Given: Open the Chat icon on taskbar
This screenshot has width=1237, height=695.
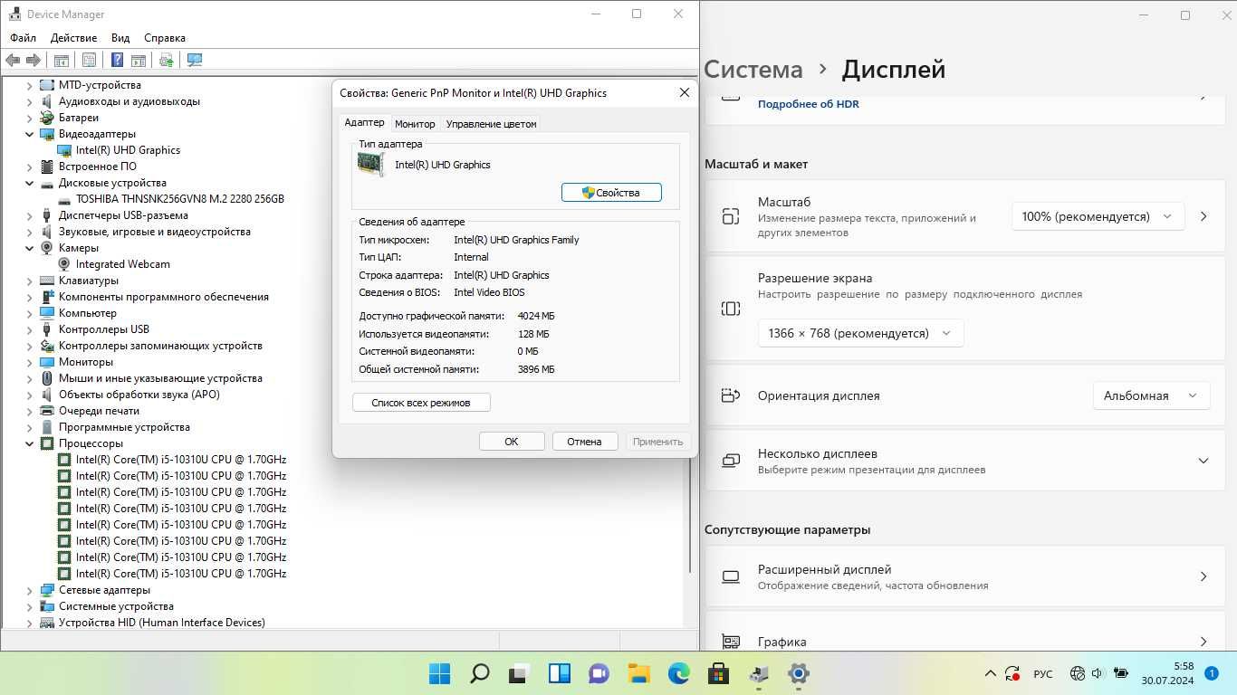Looking at the screenshot, I should click(599, 673).
